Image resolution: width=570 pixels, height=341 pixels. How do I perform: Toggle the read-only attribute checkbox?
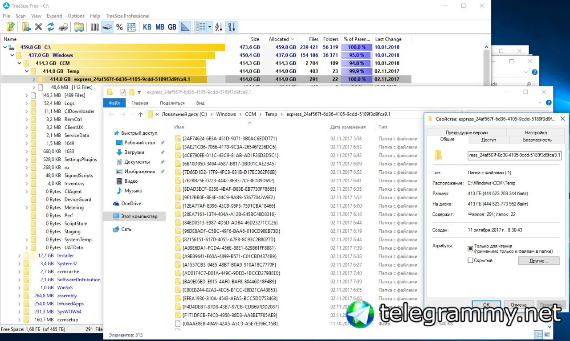470,248
